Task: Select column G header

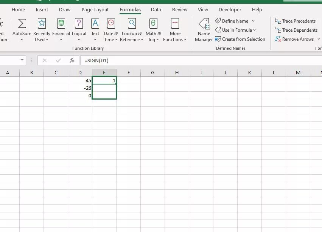Action: pos(153,73)
